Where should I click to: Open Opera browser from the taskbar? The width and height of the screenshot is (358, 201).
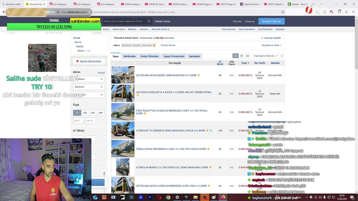159,197
